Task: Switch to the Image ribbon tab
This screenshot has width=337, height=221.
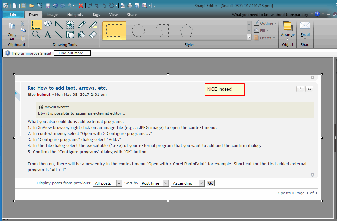Action: point(52,15)
